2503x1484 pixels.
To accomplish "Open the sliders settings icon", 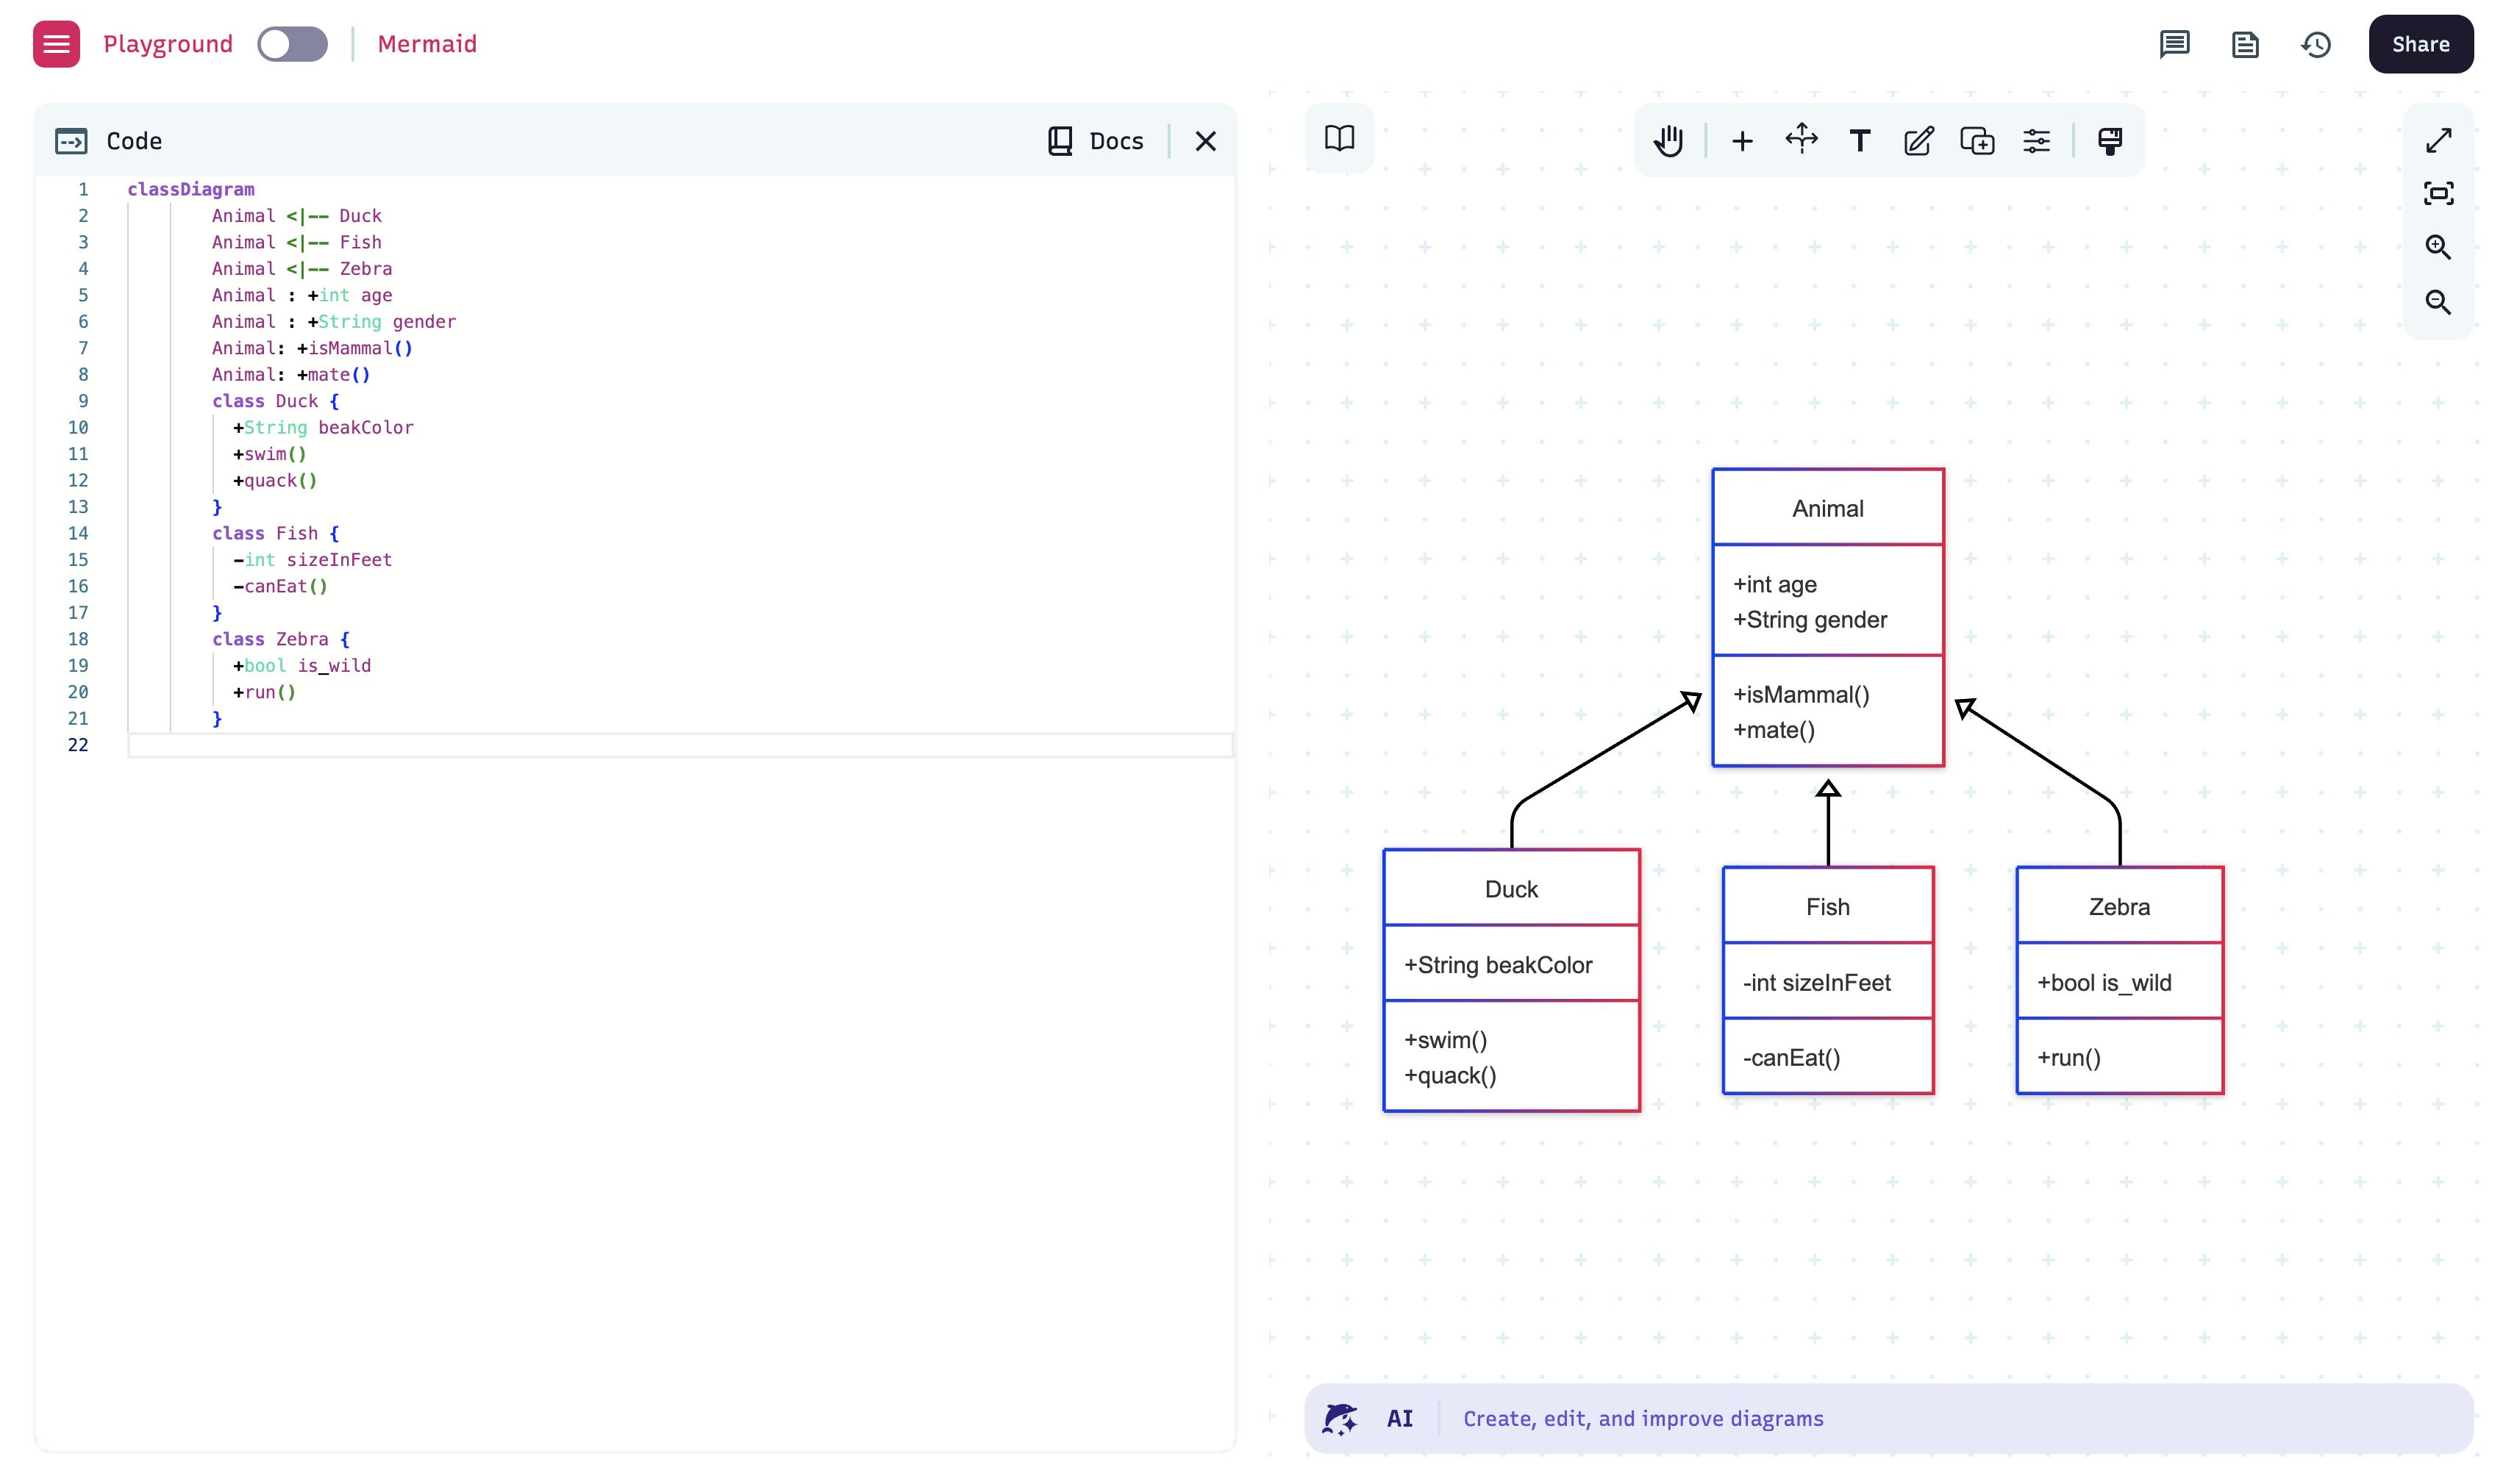I will point(2036,141).
